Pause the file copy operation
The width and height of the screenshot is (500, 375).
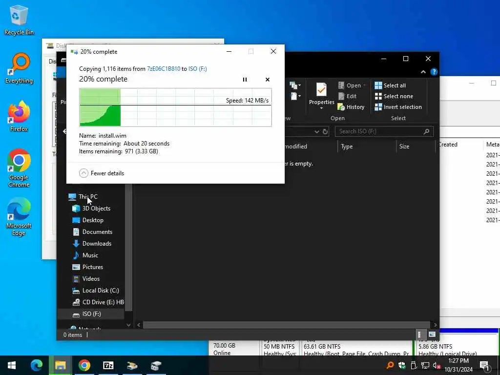point(245,80)
